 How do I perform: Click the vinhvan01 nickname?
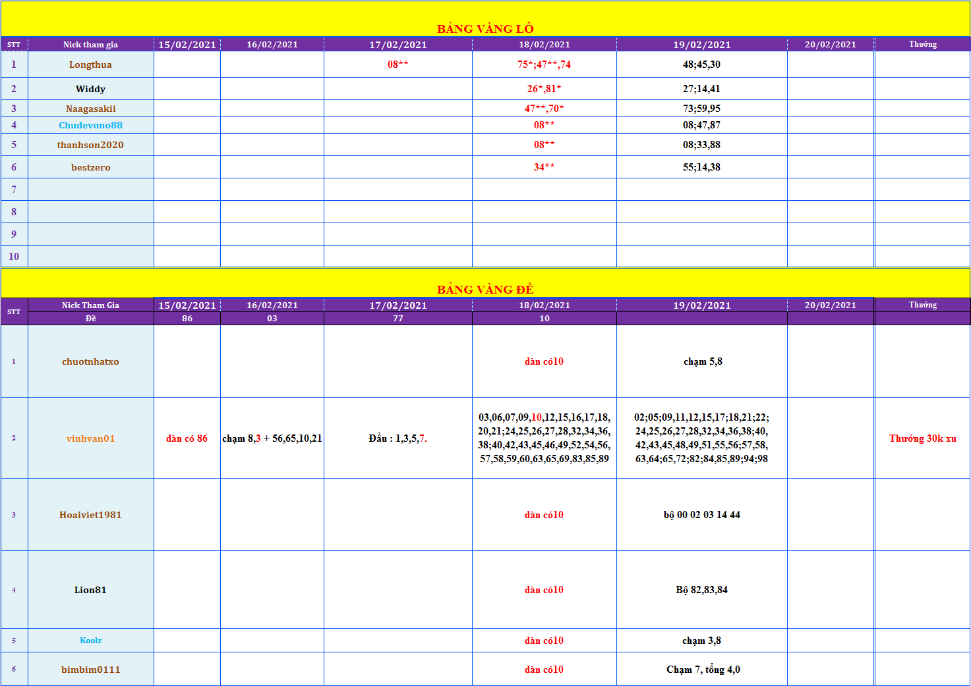click(x=90, y=438)
